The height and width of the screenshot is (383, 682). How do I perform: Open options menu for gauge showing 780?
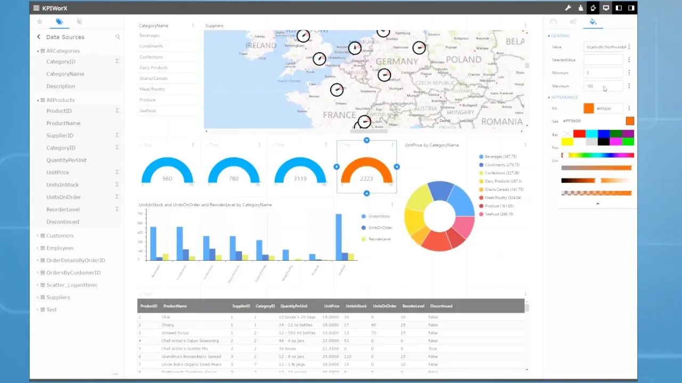tap(259, 145)
